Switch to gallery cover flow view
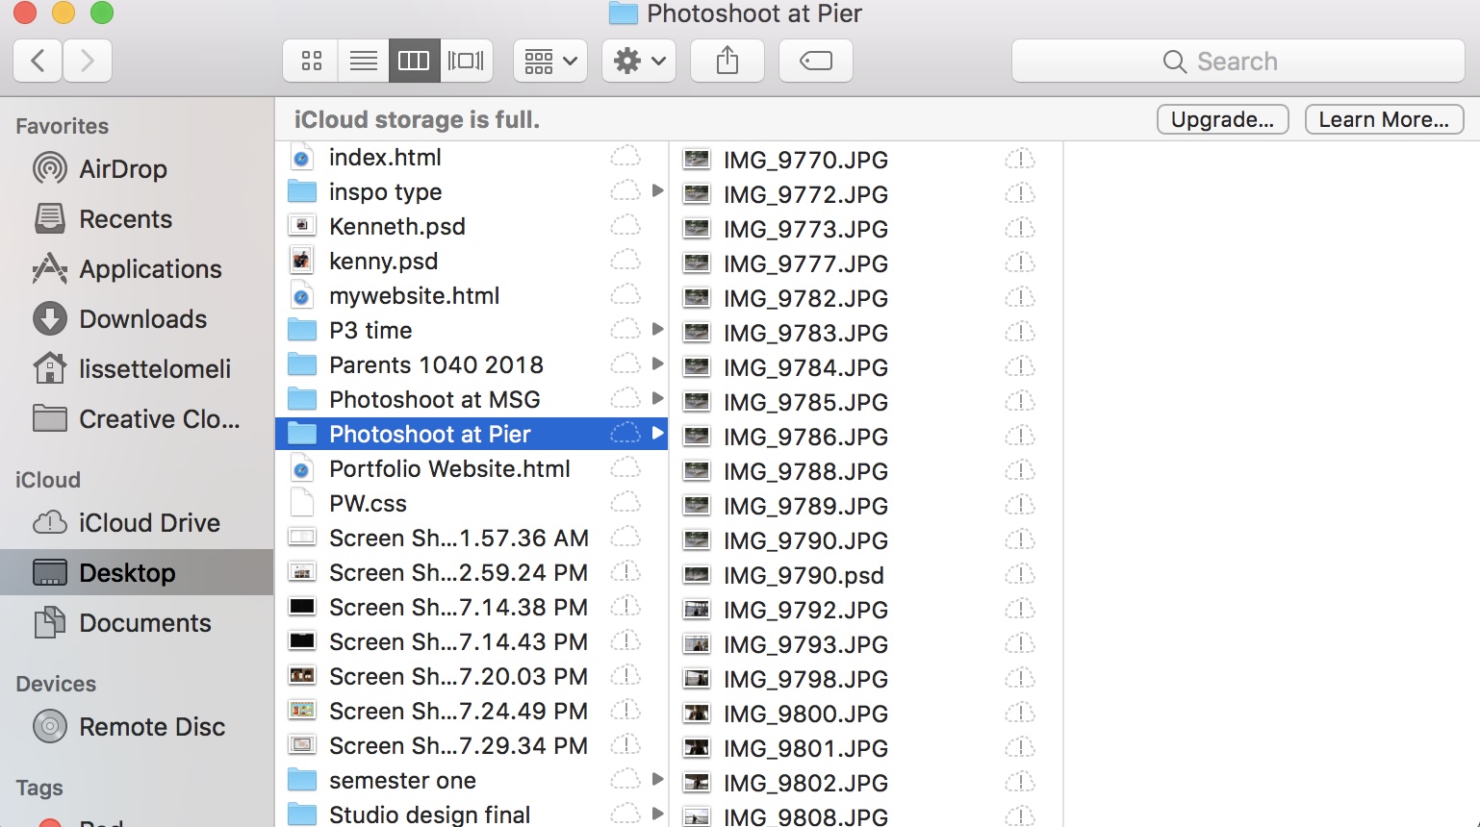Screen dimensions: 1480x827 click(466, 62)
